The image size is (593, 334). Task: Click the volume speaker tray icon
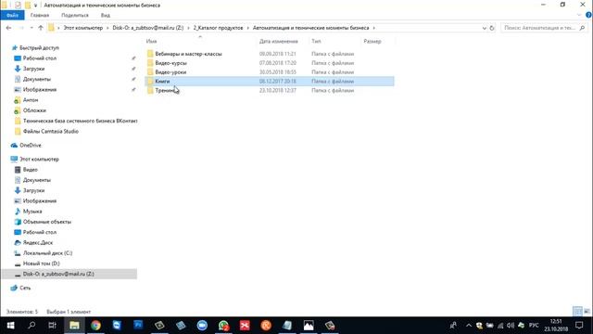(511, 326)
